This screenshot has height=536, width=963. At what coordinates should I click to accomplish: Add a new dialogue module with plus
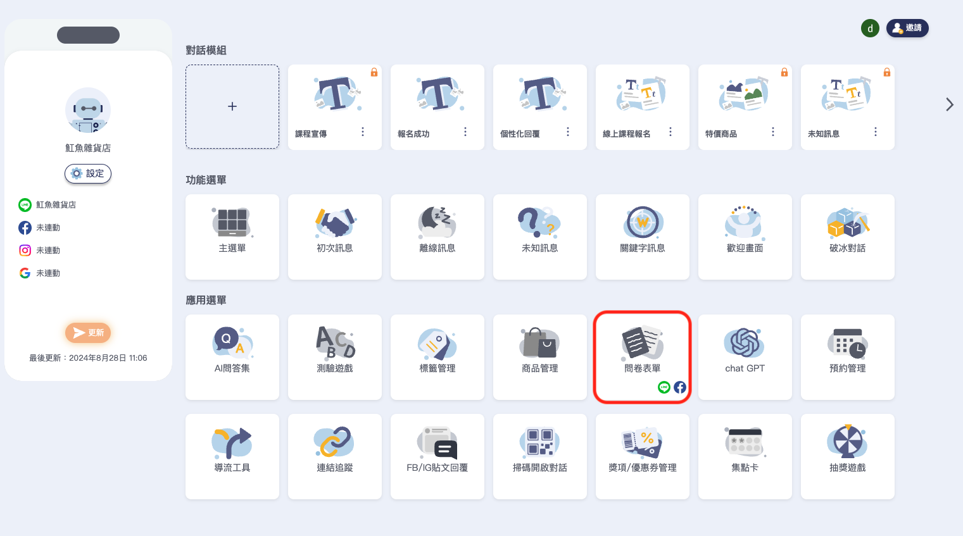click(232, 106)
